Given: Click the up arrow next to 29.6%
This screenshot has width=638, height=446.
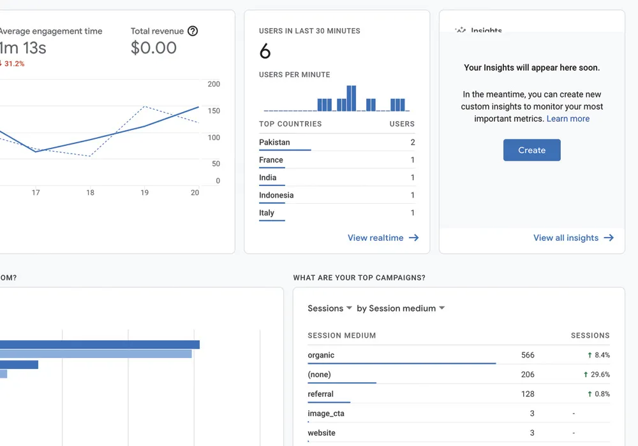Looking at the screenshot, I should click(x=586, y=375).
